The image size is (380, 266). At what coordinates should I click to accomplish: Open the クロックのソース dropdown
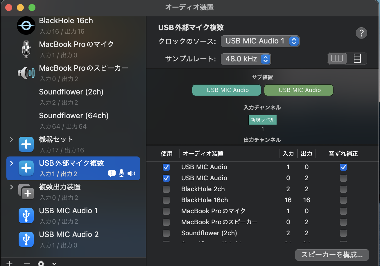pyautogui.click(x=260, y=41)
